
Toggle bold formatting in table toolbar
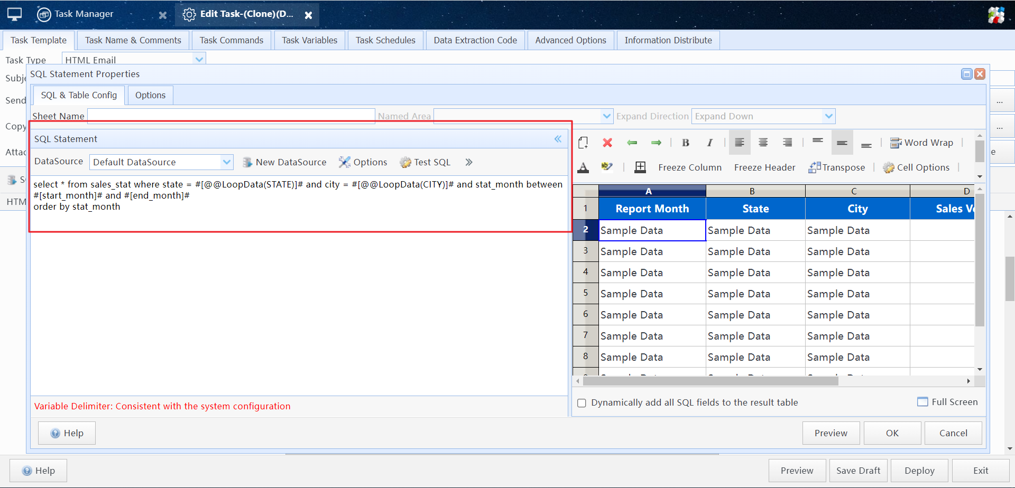[x=686, y=143]
